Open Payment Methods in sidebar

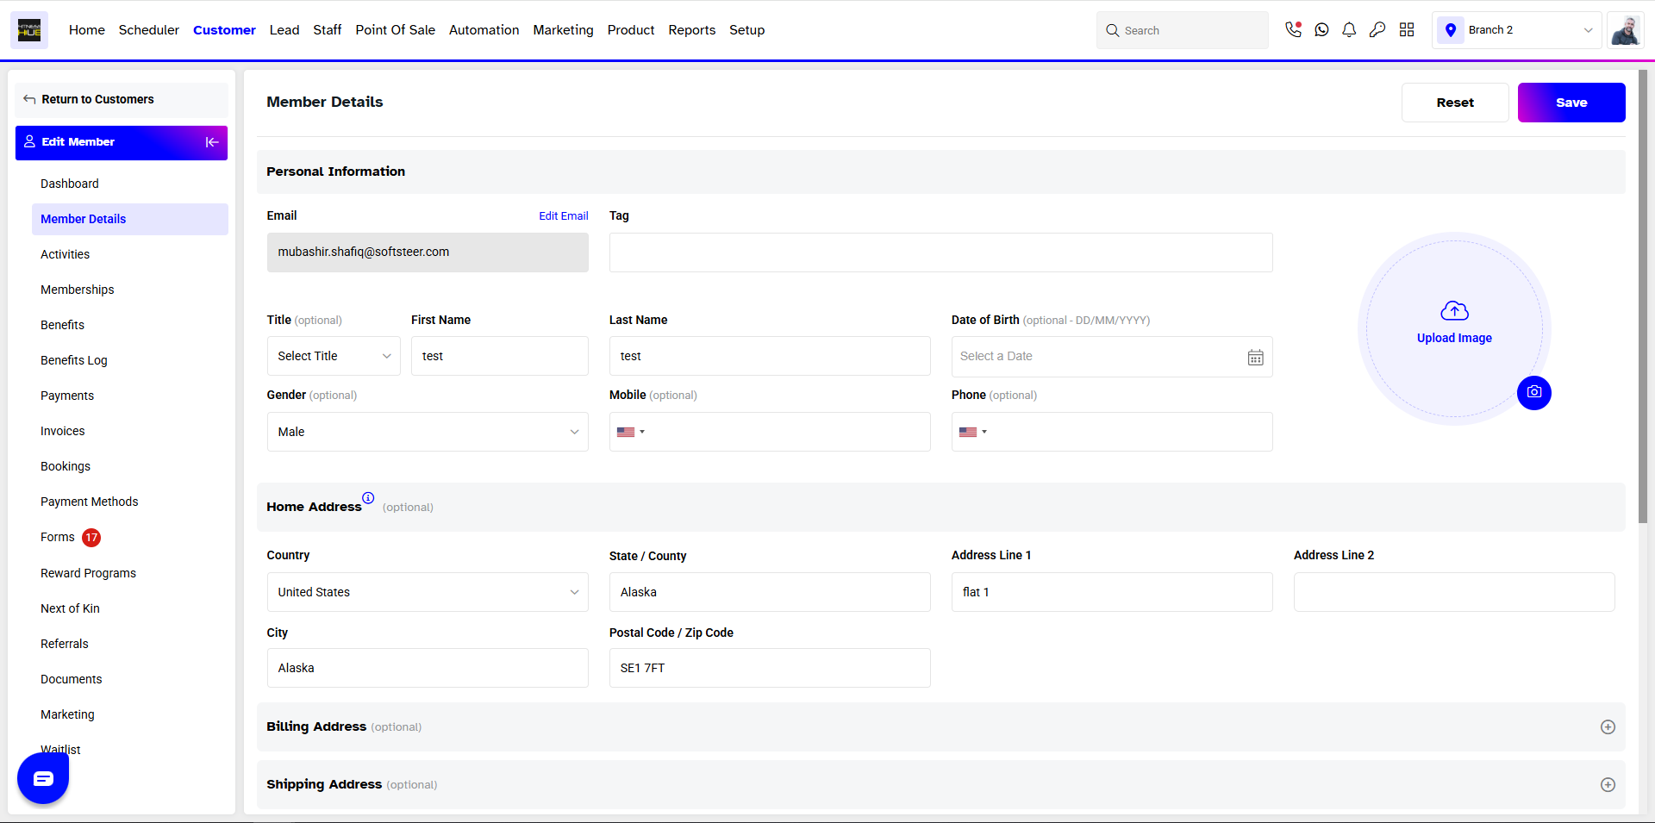pyautogui.click(x=89, y=502)
